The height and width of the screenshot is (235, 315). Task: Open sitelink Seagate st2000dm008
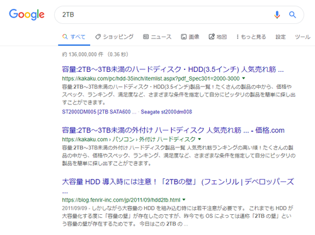[x=166, y=112]
